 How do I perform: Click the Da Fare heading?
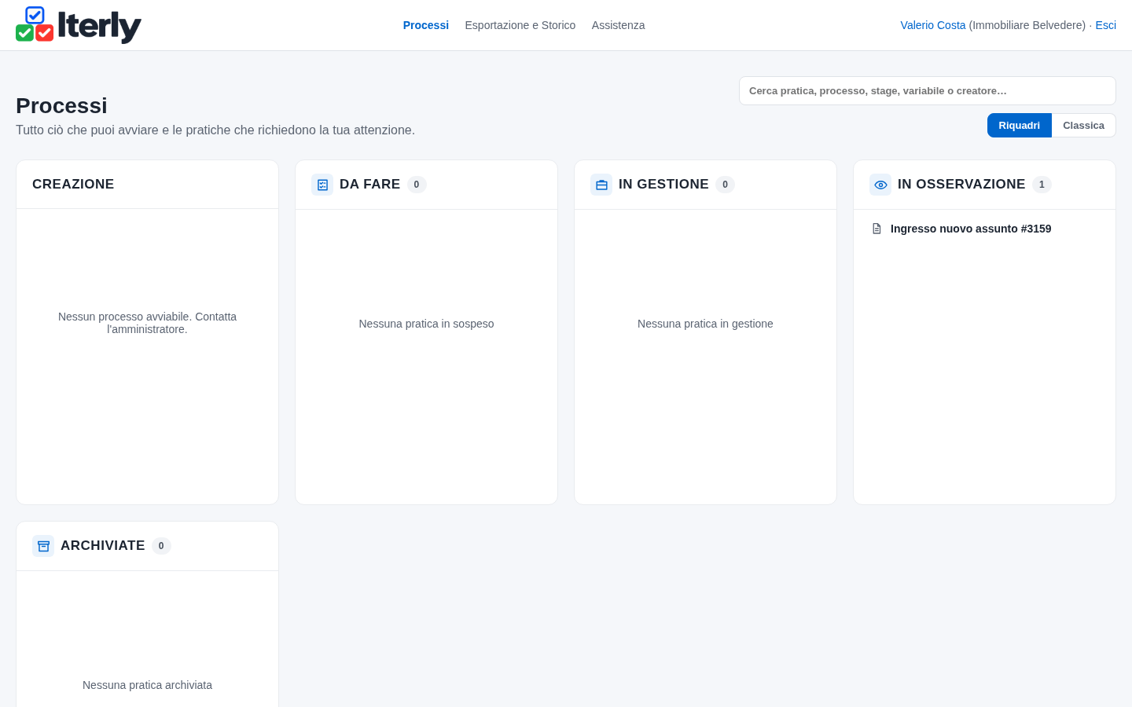point(369,184)
